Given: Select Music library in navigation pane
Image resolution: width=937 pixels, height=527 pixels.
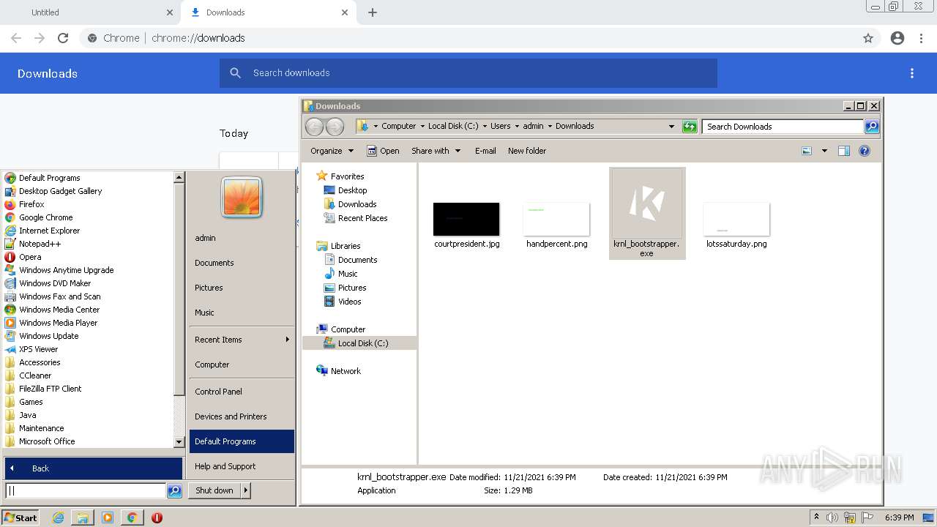Looking at the screenshot, I should [x=348, y=274].
